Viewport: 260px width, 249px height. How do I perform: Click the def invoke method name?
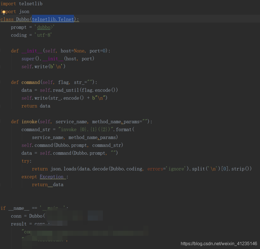click(29, 121)
